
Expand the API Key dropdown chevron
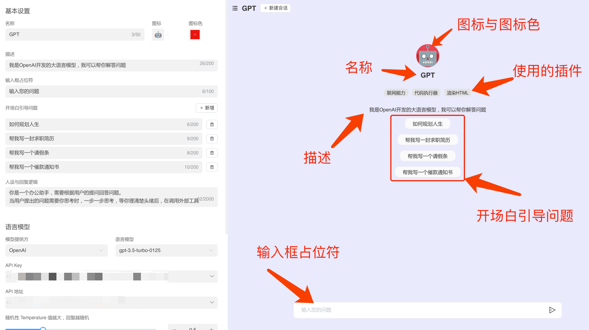coord(212,276)
